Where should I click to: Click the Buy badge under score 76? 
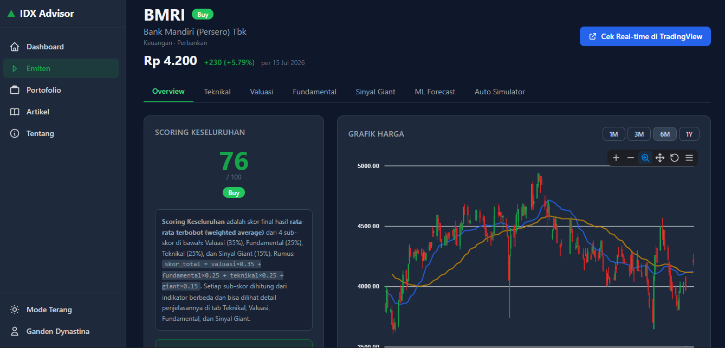click(x=234, y=192)
